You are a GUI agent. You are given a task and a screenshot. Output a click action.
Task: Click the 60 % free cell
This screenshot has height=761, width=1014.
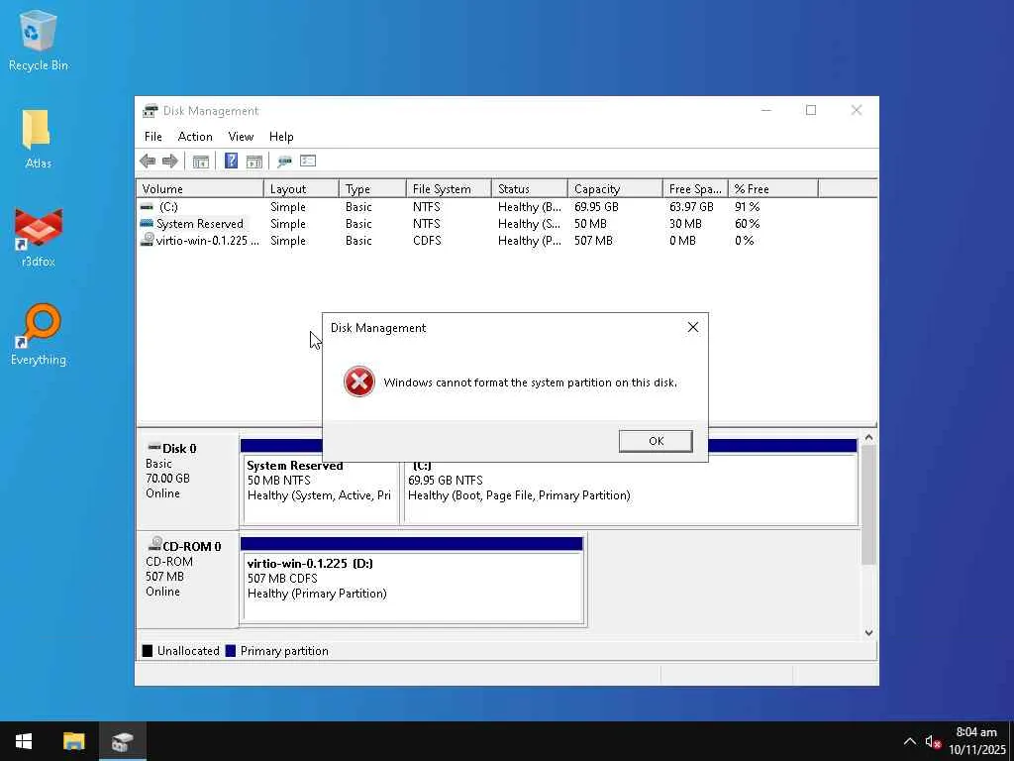pyautogui.click(x=747, y=224)
